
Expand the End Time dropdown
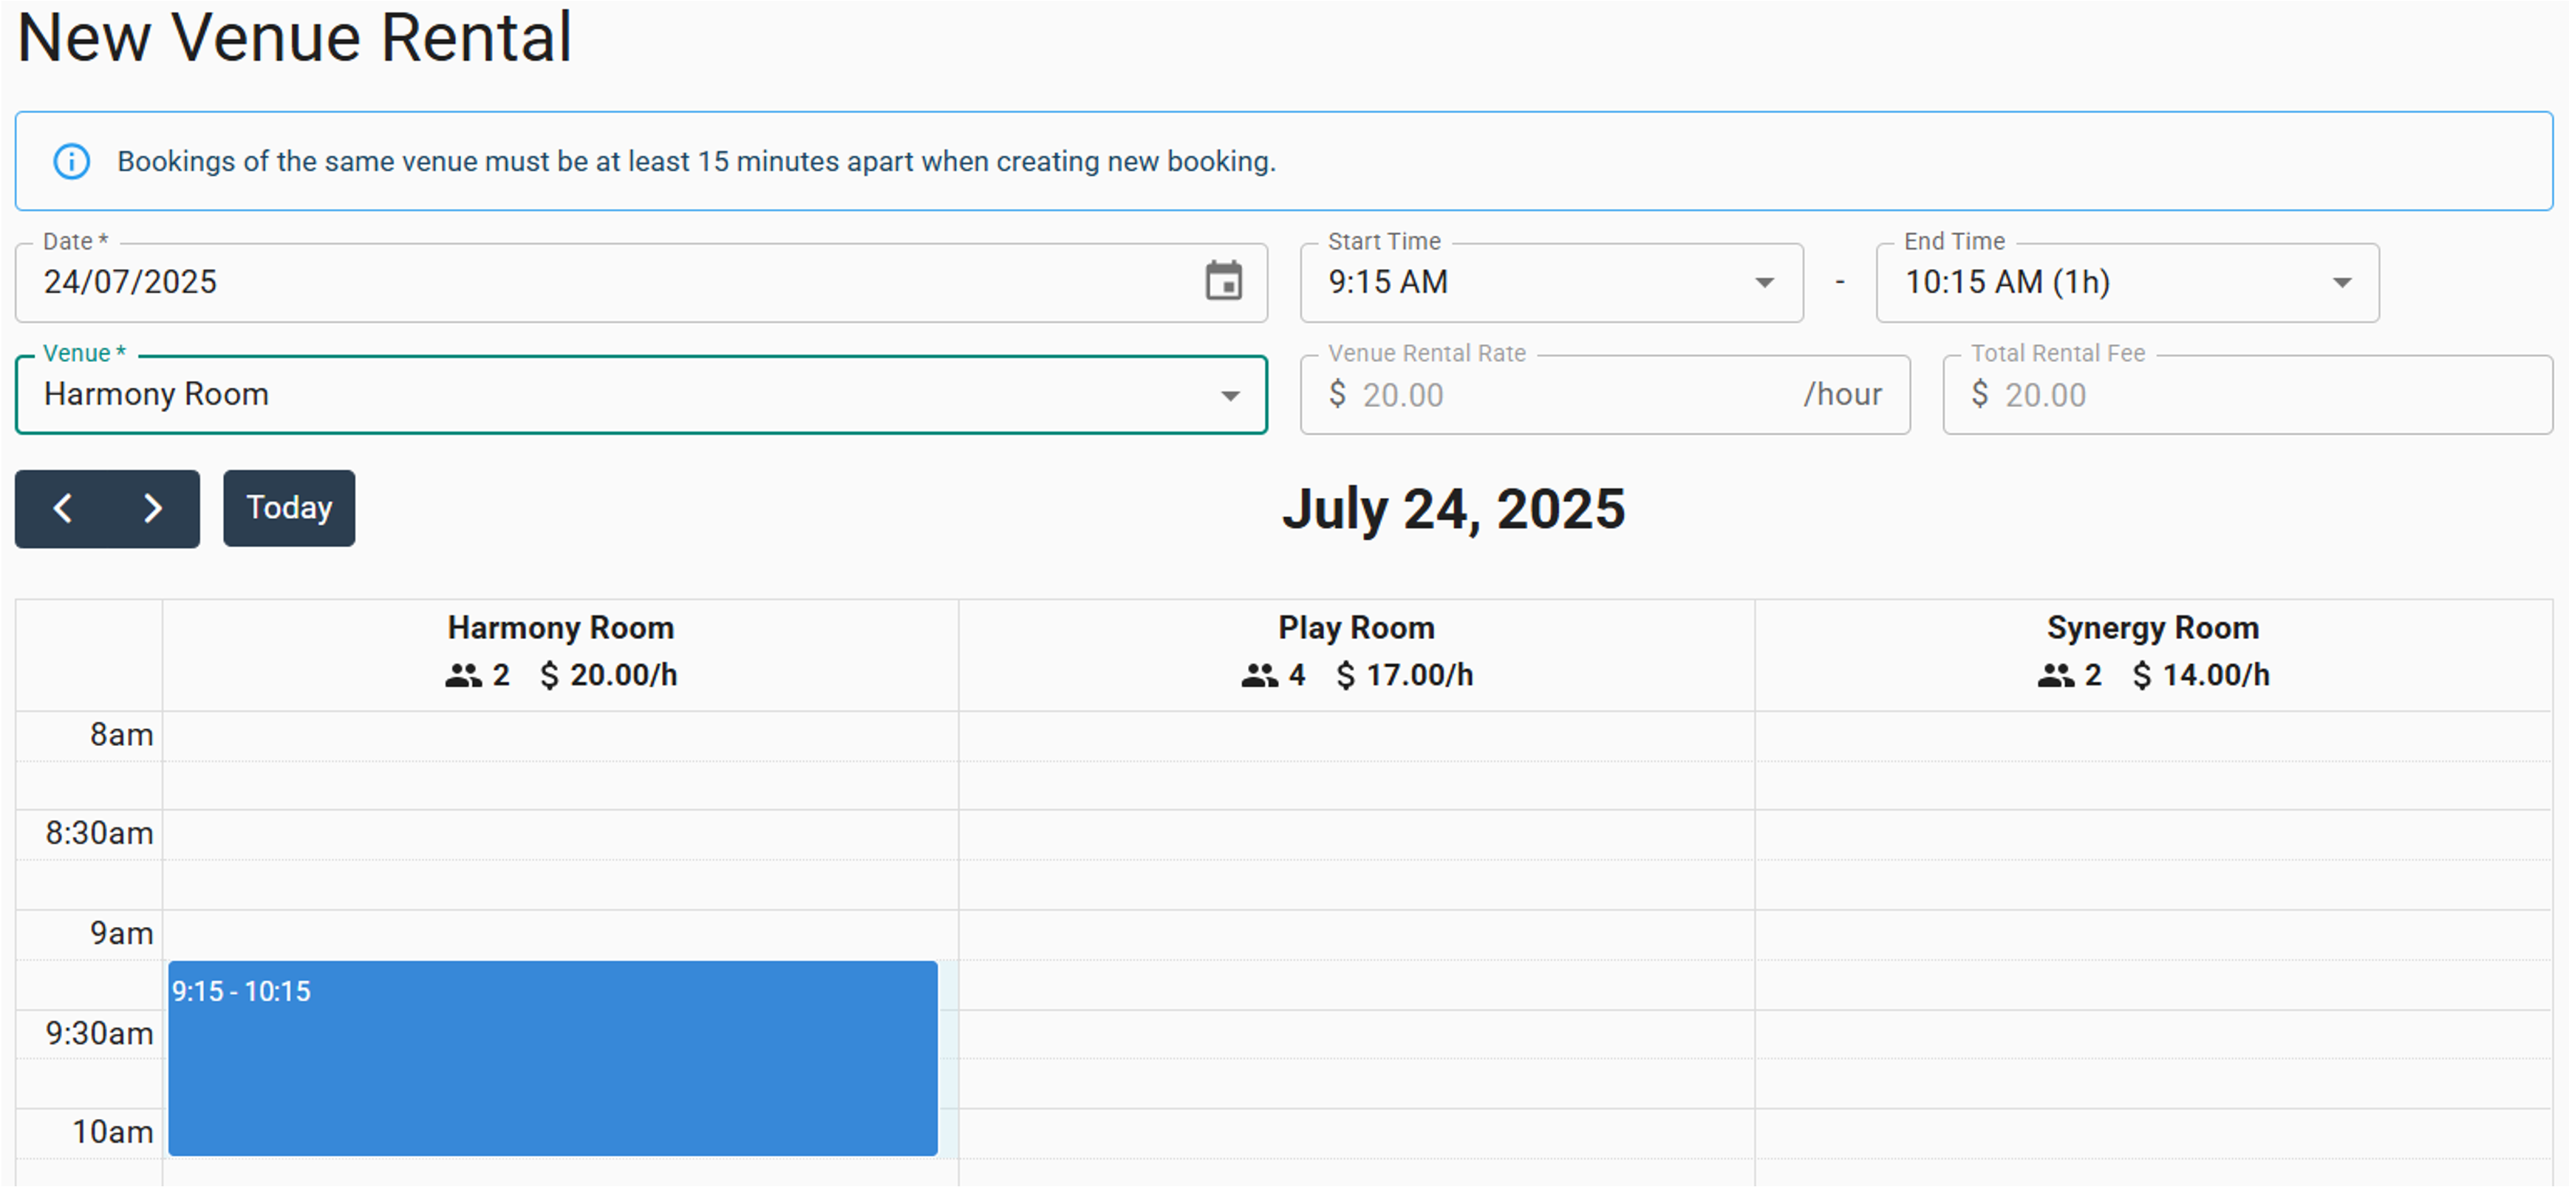pyautogui.click(x=2341, y=283)
